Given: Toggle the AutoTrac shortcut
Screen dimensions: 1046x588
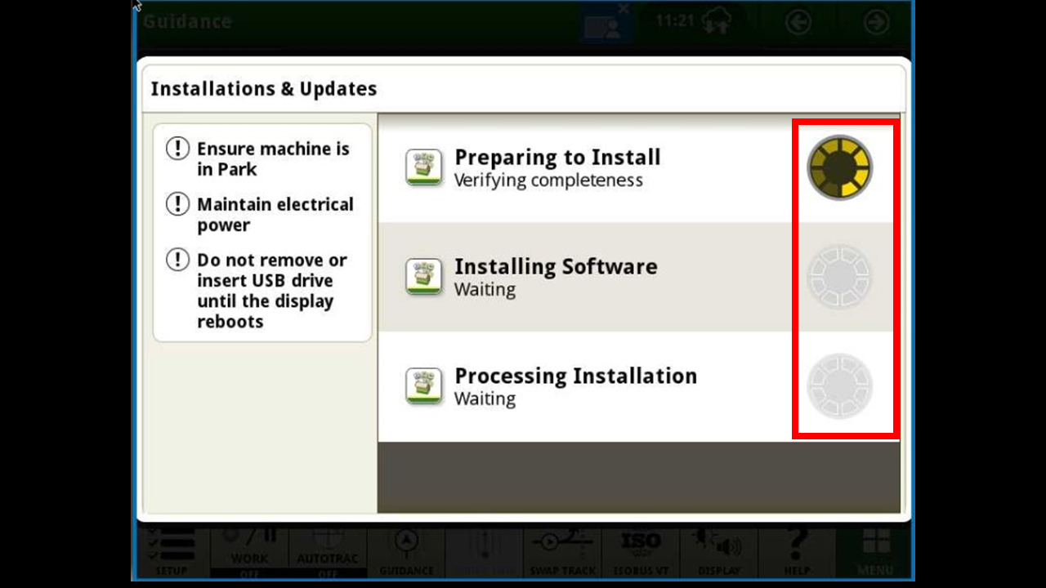Looking at the screenshot, I should point(327,553).
